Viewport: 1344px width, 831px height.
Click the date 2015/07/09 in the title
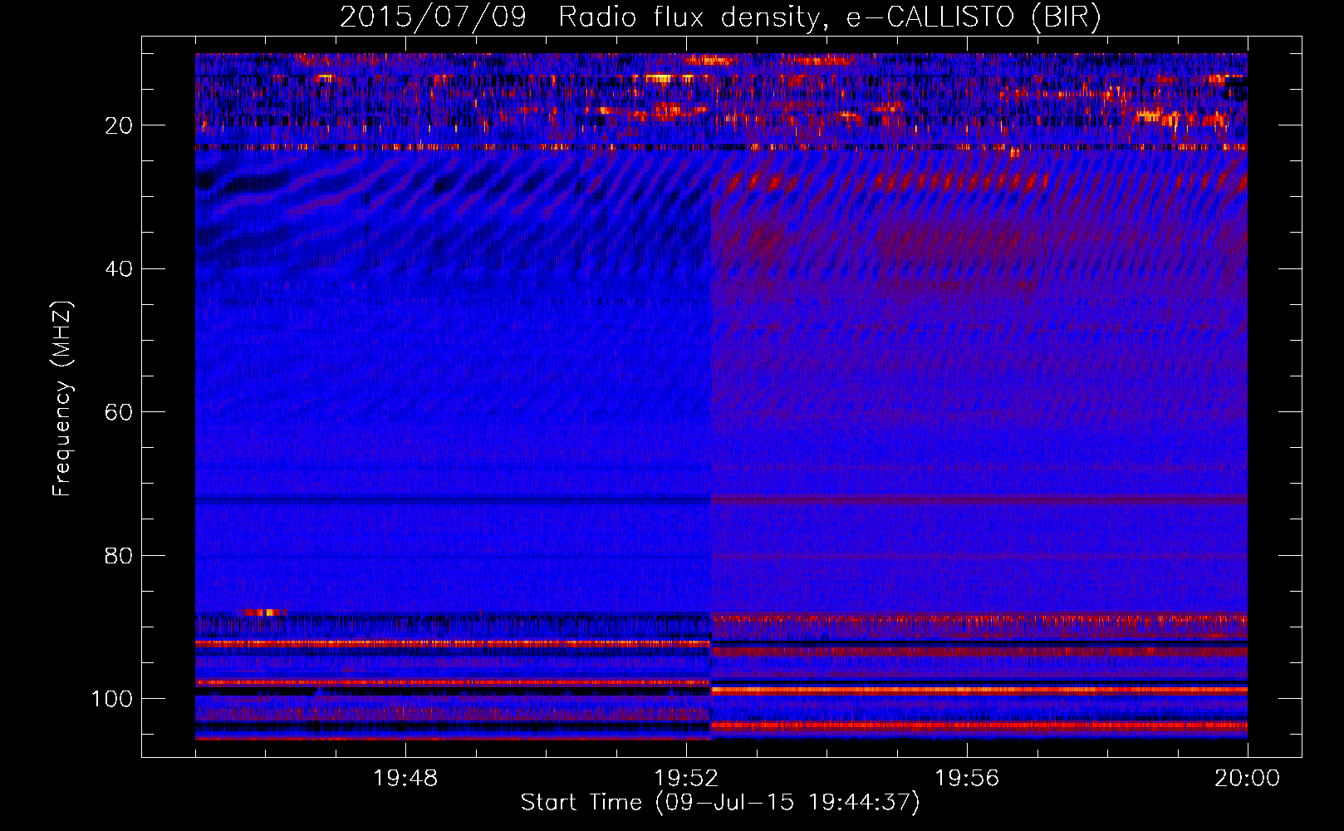click(433, 17)
